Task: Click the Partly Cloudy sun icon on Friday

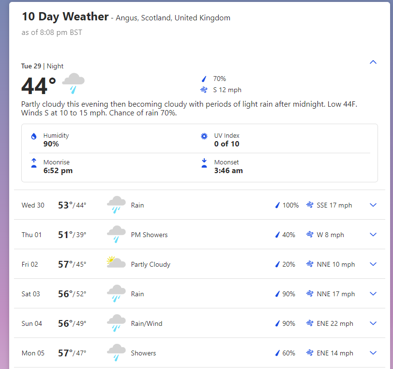Action: (116, 263)
